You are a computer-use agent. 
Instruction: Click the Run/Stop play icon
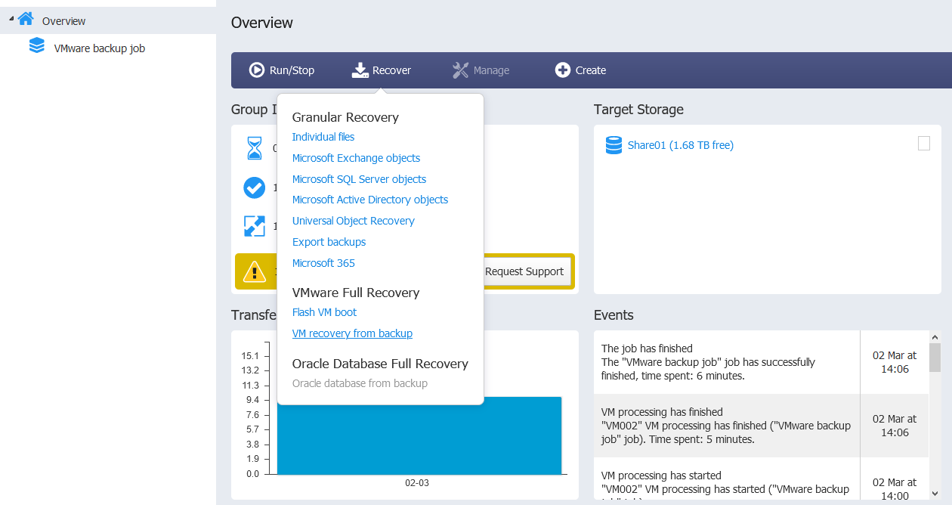click(256, 70)
